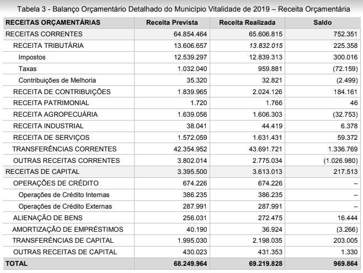Click the value 3.613.013
This screenshot has width=363, height=273.
pyautogui.click(x=268, y=172)
